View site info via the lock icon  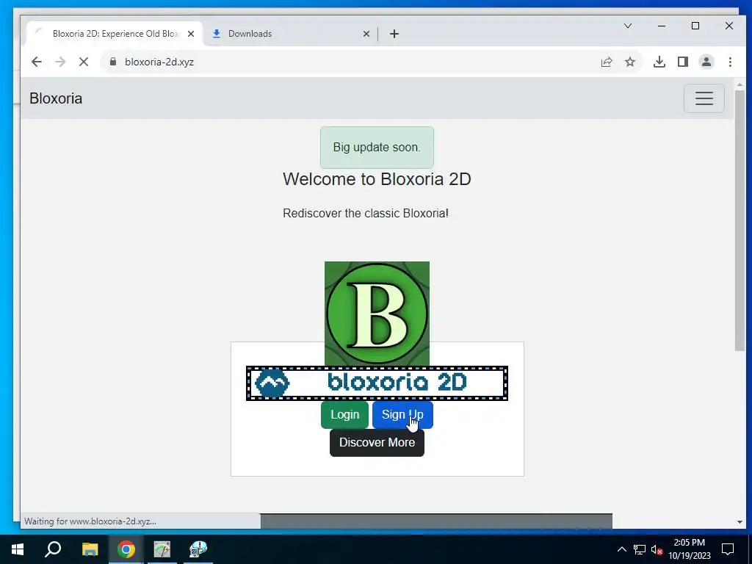tap(113, 62)
